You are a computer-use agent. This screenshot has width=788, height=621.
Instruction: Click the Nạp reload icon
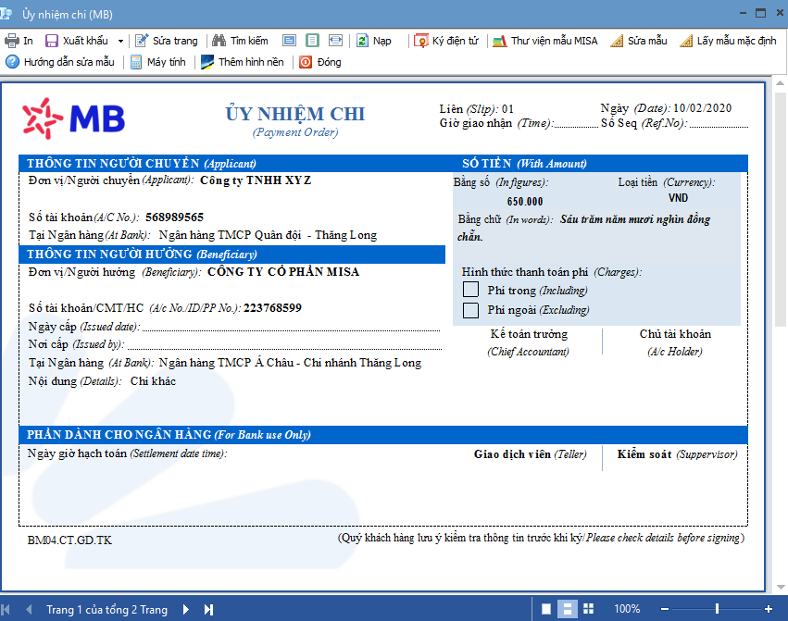click(364, 41)
